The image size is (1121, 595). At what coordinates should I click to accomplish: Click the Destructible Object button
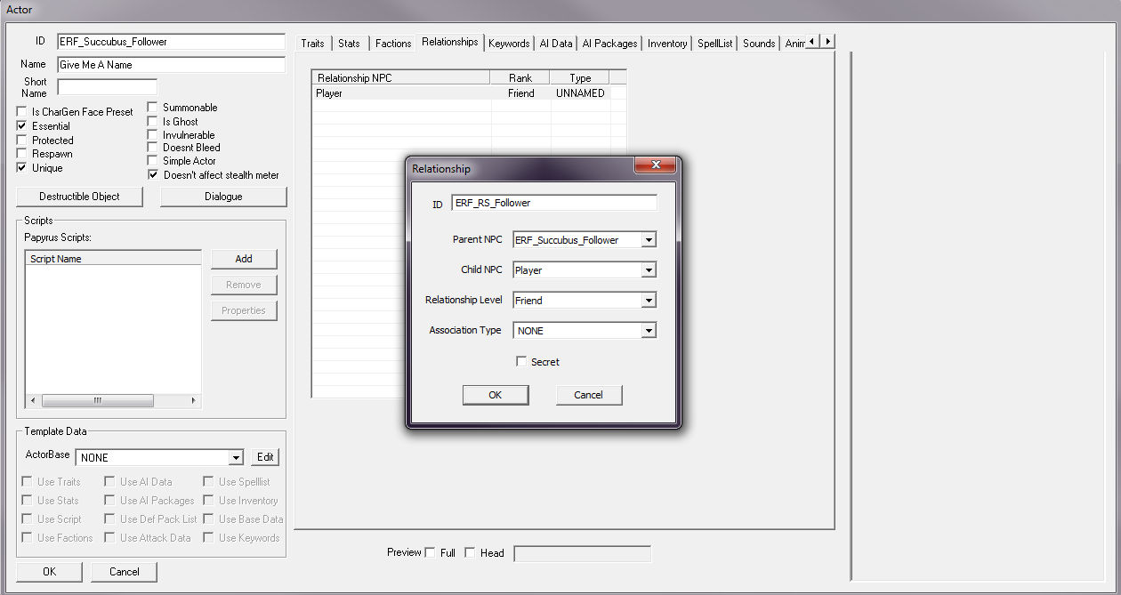pyautogui.click(x=79, y=197)
